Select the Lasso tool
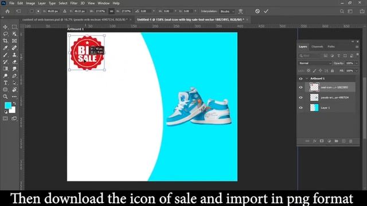The height and width of the screenshot is (206, 367). (5, 34)
